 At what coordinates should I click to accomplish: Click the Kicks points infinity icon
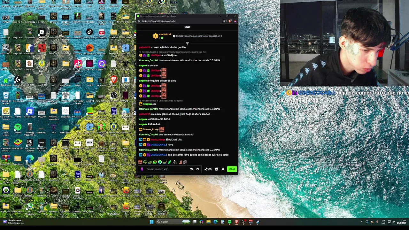pos(208,169)
